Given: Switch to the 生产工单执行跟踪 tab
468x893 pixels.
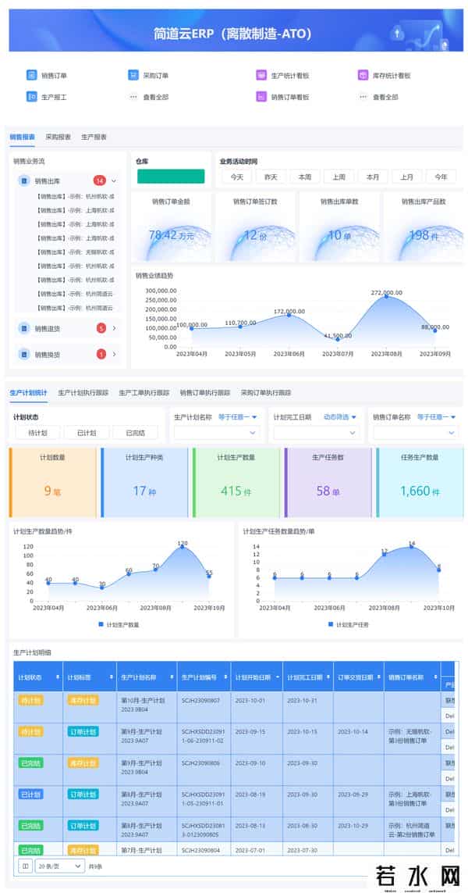Looking at the screenshot, I should (x=144, y=392).
